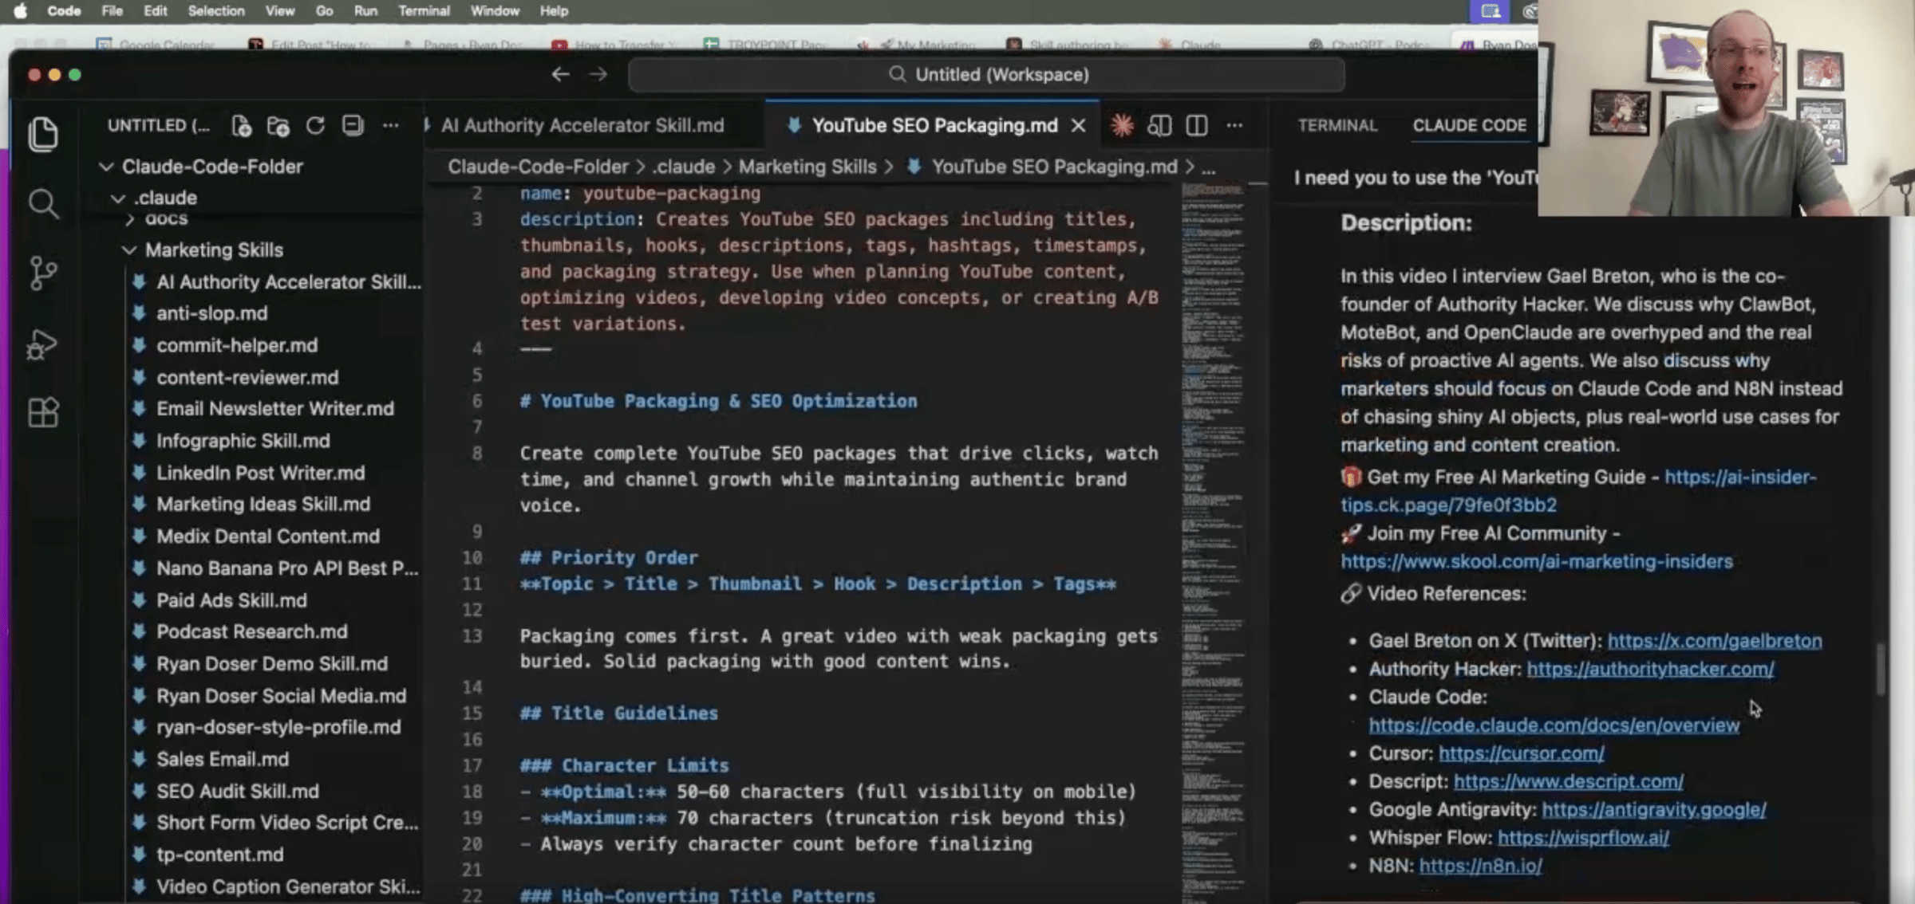Open markdown preview to the side
This screenshot has width=1915, height=904.
1159,125
